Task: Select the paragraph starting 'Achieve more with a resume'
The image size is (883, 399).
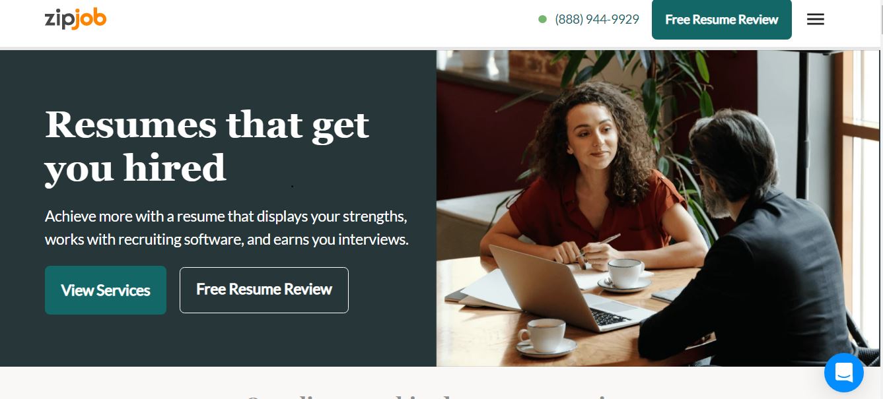Action: [227, 228]
